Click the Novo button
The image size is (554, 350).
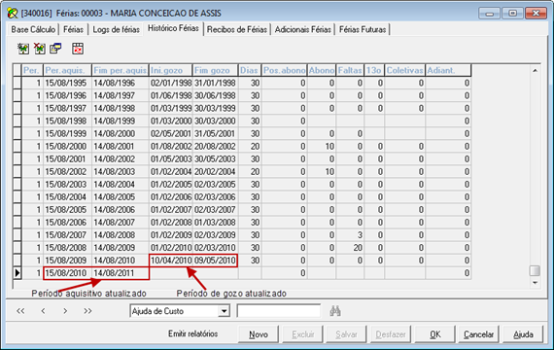(x=259, y=334)
